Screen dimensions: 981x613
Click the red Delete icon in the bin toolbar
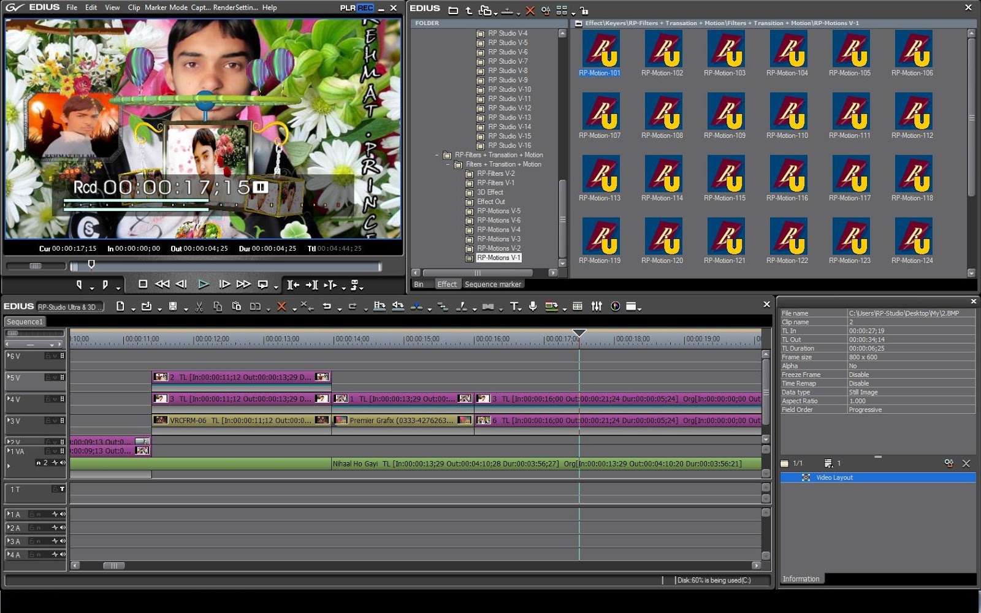[529, 10]
